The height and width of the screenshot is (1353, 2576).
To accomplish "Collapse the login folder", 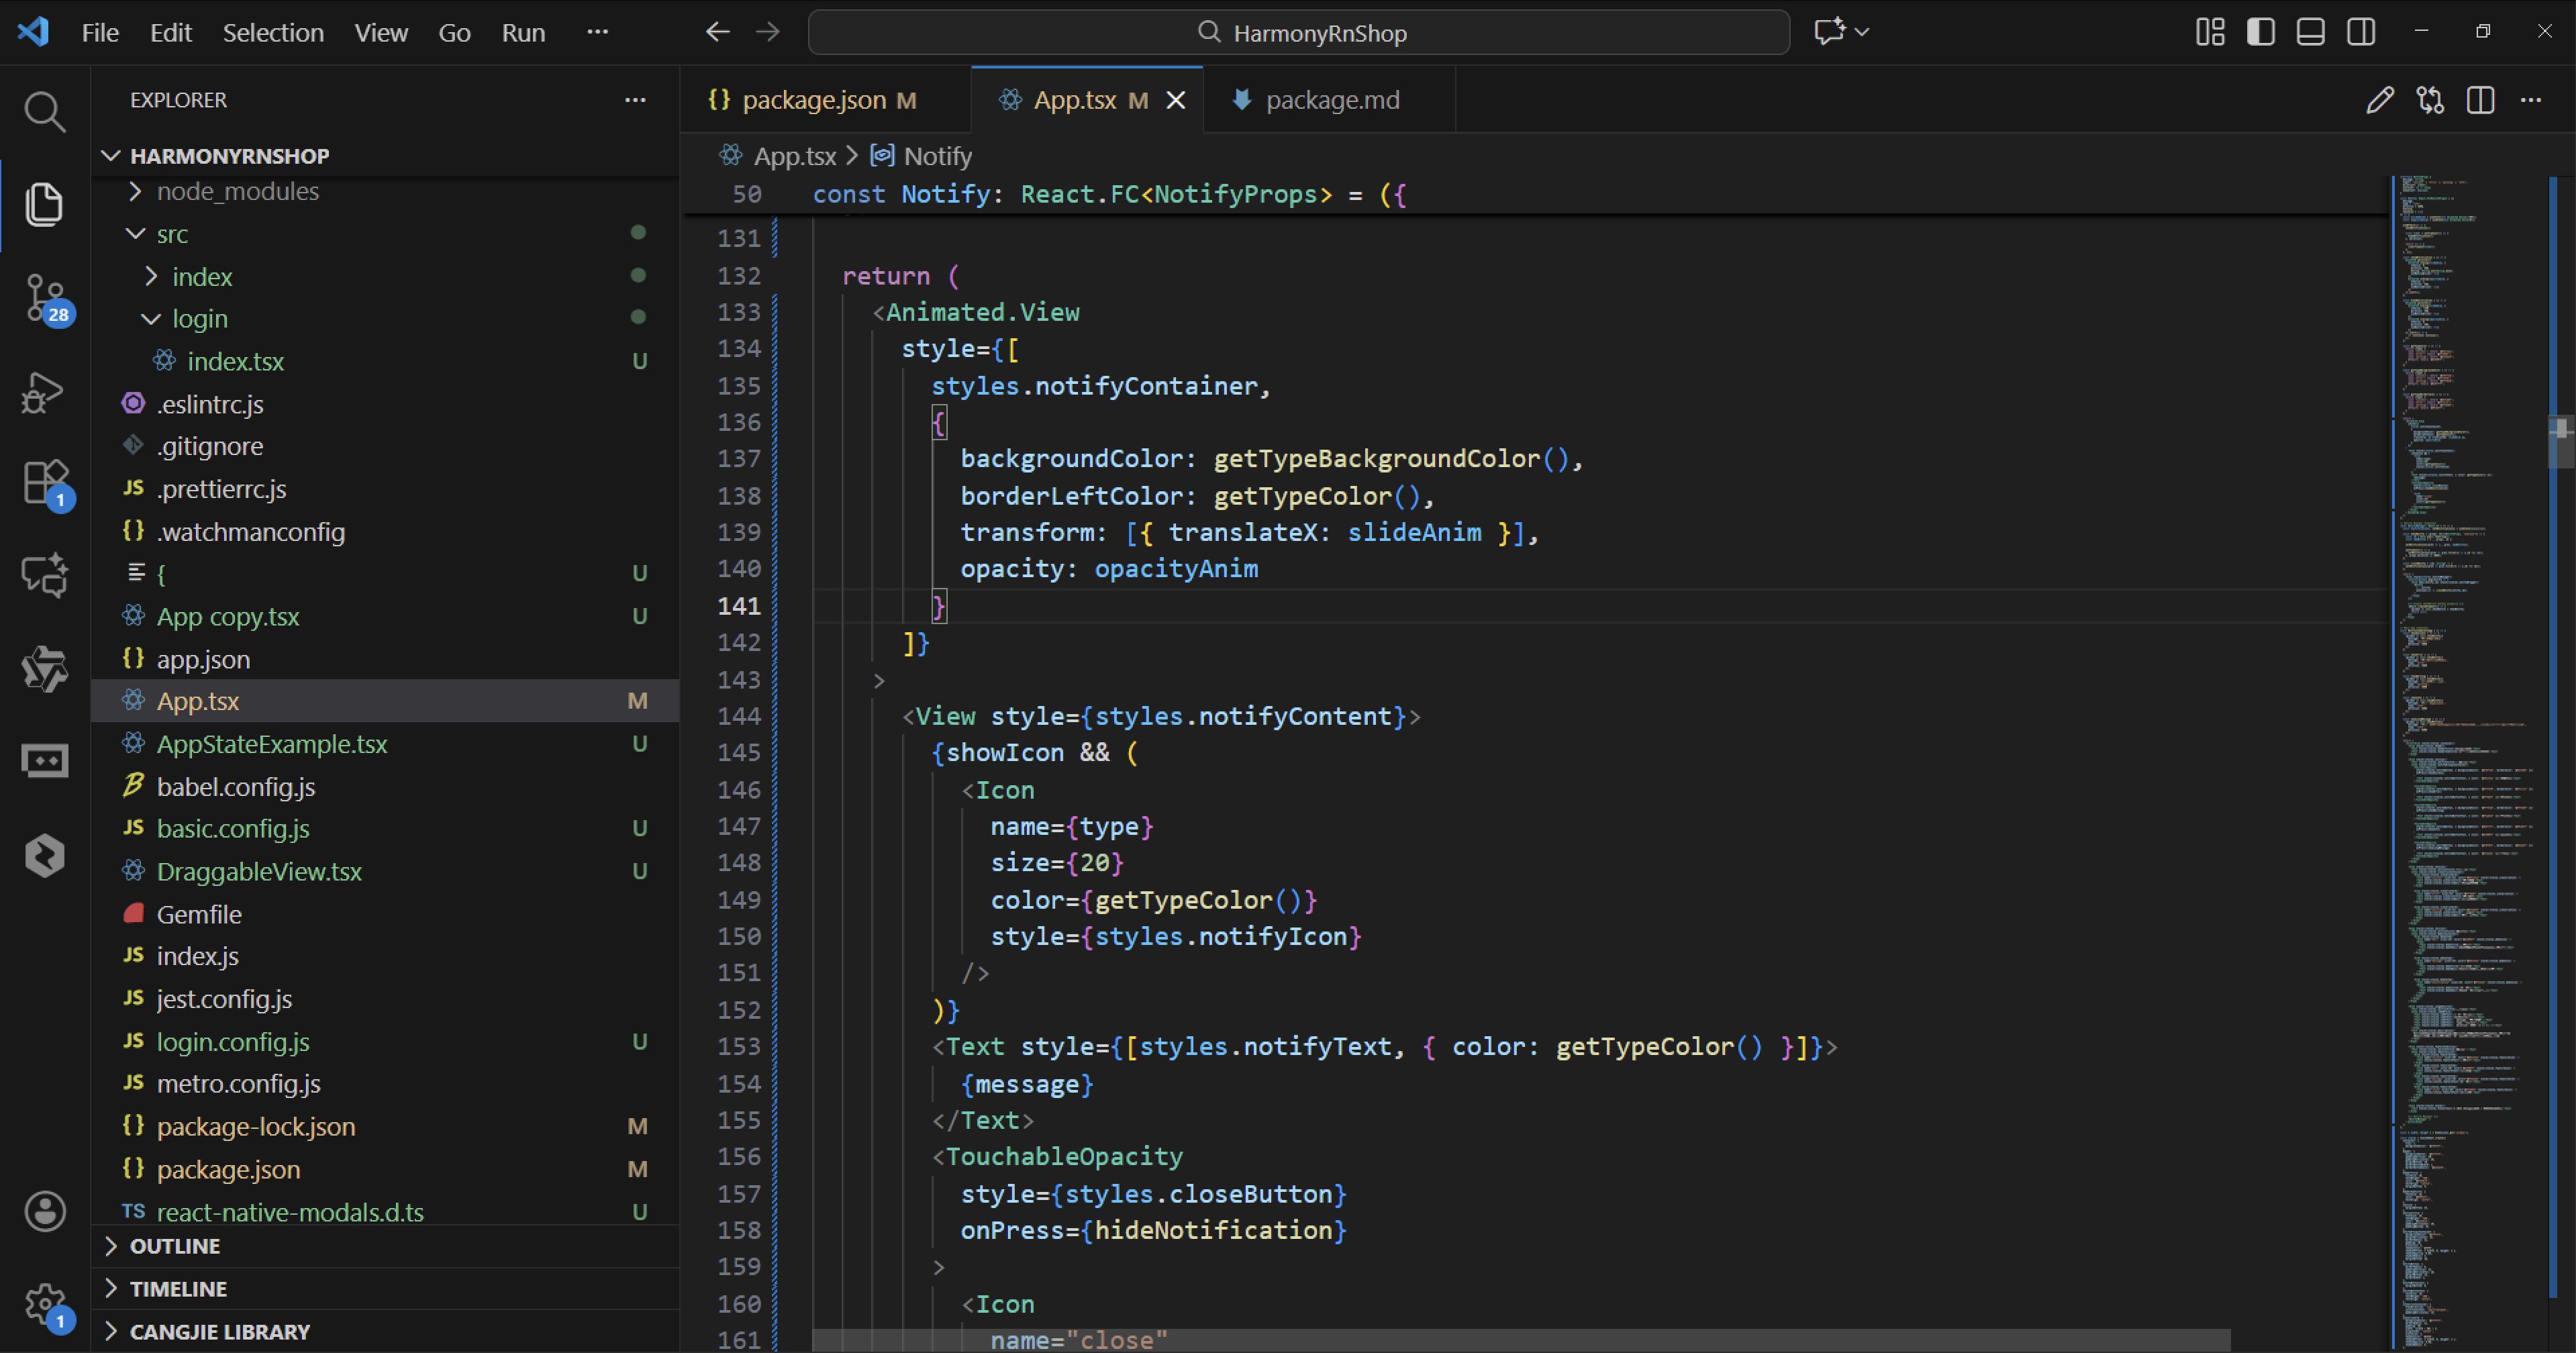I will pos(199,319).
